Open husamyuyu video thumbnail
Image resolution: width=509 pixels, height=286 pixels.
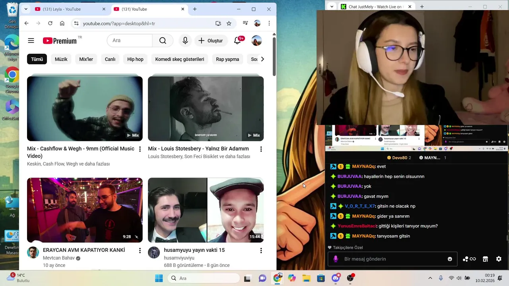pos(206,210)
